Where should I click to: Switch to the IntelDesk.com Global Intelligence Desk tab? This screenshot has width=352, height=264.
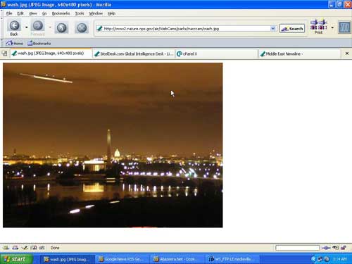point(134,54)
